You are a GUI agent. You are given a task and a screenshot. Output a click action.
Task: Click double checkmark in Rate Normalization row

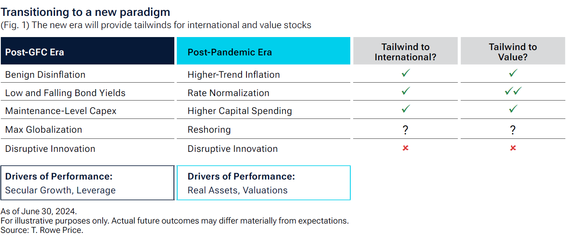coord(513,91)
